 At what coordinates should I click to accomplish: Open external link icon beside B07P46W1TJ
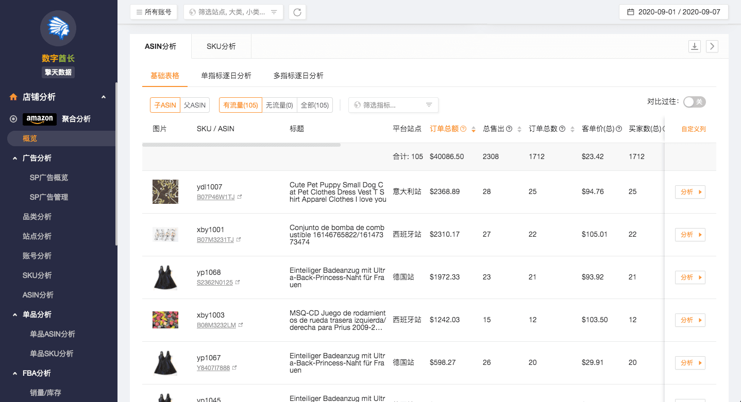coord(239,197)
